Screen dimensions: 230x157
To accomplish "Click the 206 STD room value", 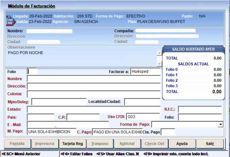I will coord(85,16).
